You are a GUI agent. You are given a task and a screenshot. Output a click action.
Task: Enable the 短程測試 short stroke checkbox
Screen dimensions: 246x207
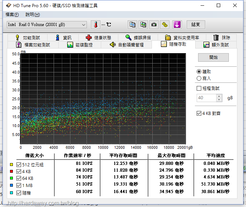click(199, 88)
